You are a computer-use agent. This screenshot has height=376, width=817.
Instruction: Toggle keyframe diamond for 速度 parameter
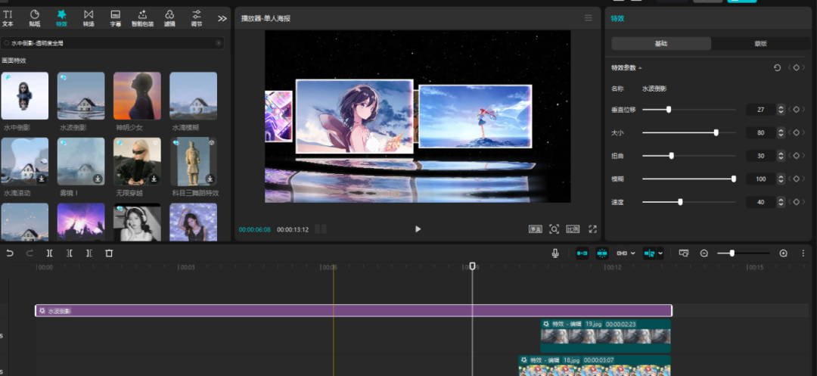coord(796,203)
